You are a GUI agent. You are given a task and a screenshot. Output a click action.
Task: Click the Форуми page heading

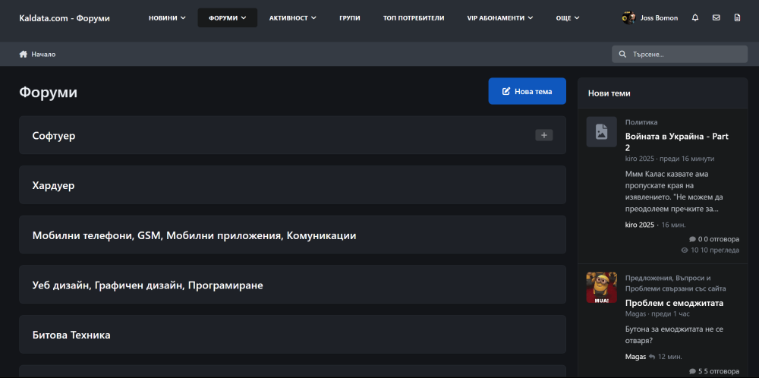pyautogui.click(x=48, y=92)
